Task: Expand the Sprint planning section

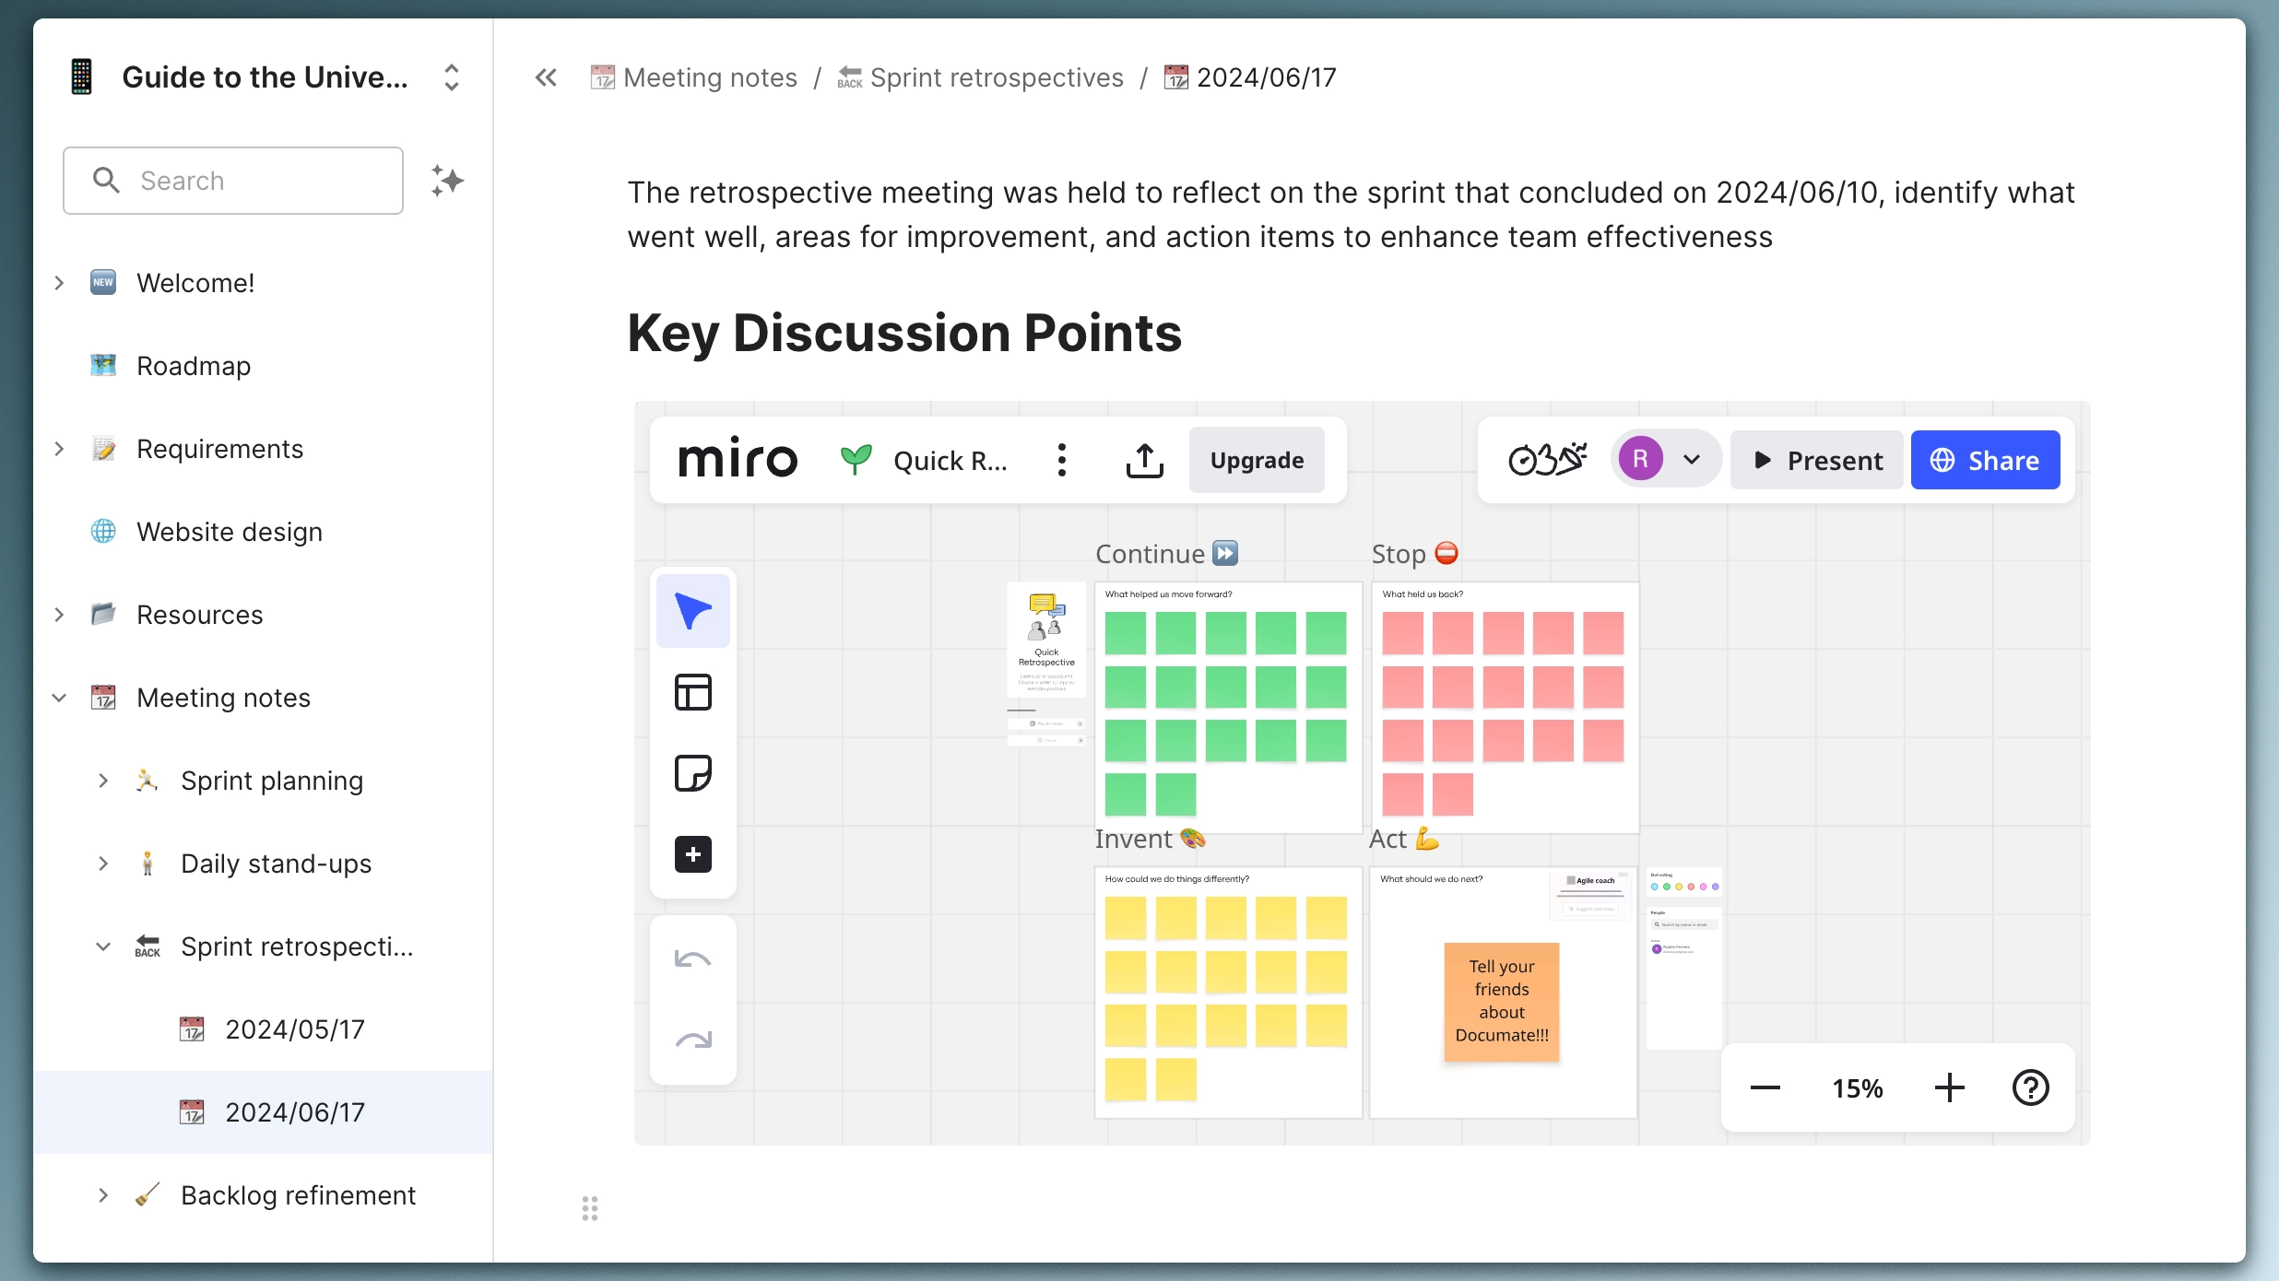Action: click(102, 781)
